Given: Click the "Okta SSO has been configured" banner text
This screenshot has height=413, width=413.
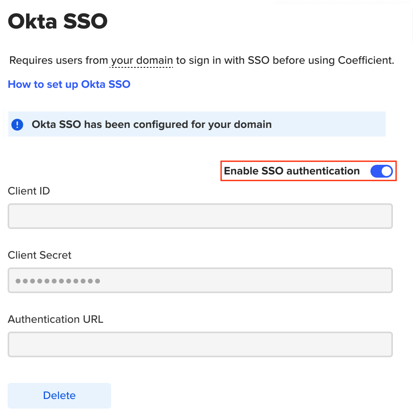Looking at the screenshot, I should coord(152,124).
